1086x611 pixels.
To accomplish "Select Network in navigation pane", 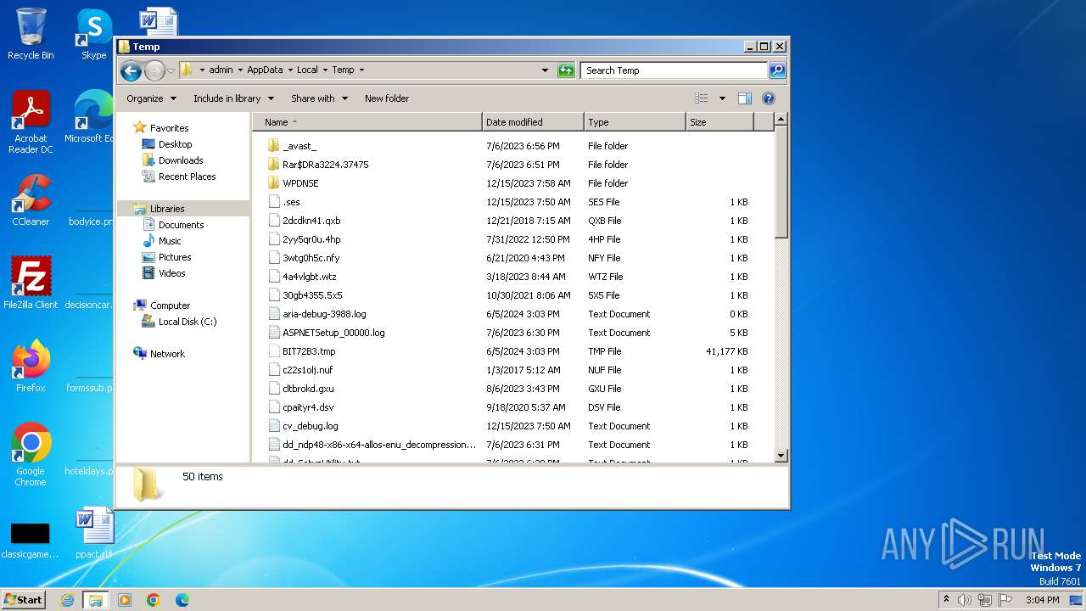I will (x=167, y=354).
